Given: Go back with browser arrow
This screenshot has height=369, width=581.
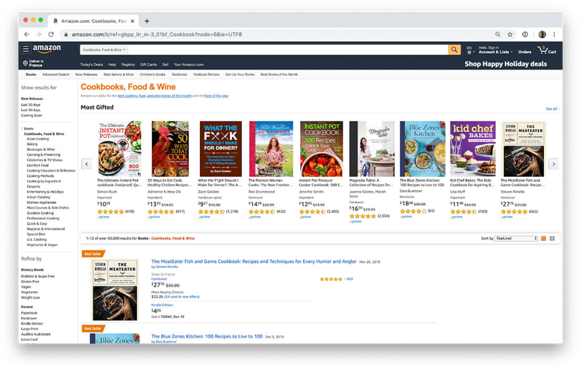Looking at the screenshot, I should click(27, 35).
